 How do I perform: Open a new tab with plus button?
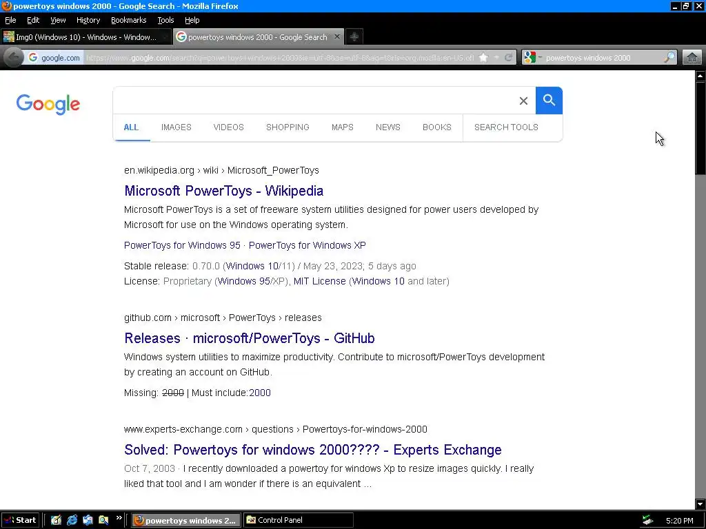tap(354, 37)
